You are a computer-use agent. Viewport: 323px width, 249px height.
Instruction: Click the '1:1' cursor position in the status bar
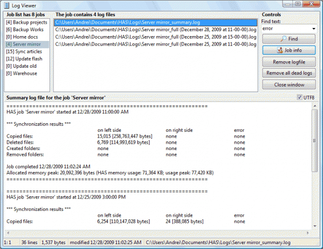pos(8,243)
